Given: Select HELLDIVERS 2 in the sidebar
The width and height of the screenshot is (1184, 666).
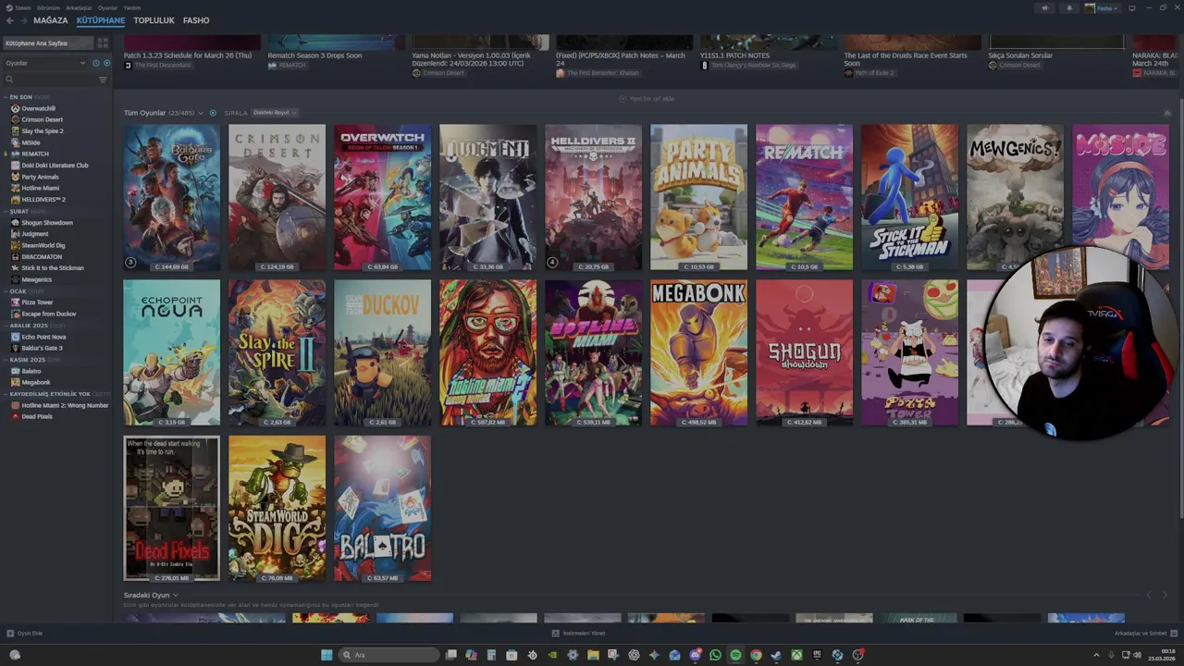Looking at the screenshot, I should click(x=43, y=200).
